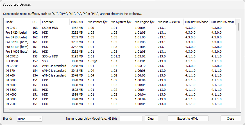245x125 pixels.
Task: Click the numeric model search field
Action: pyautogui.click(x=131, y=119)
